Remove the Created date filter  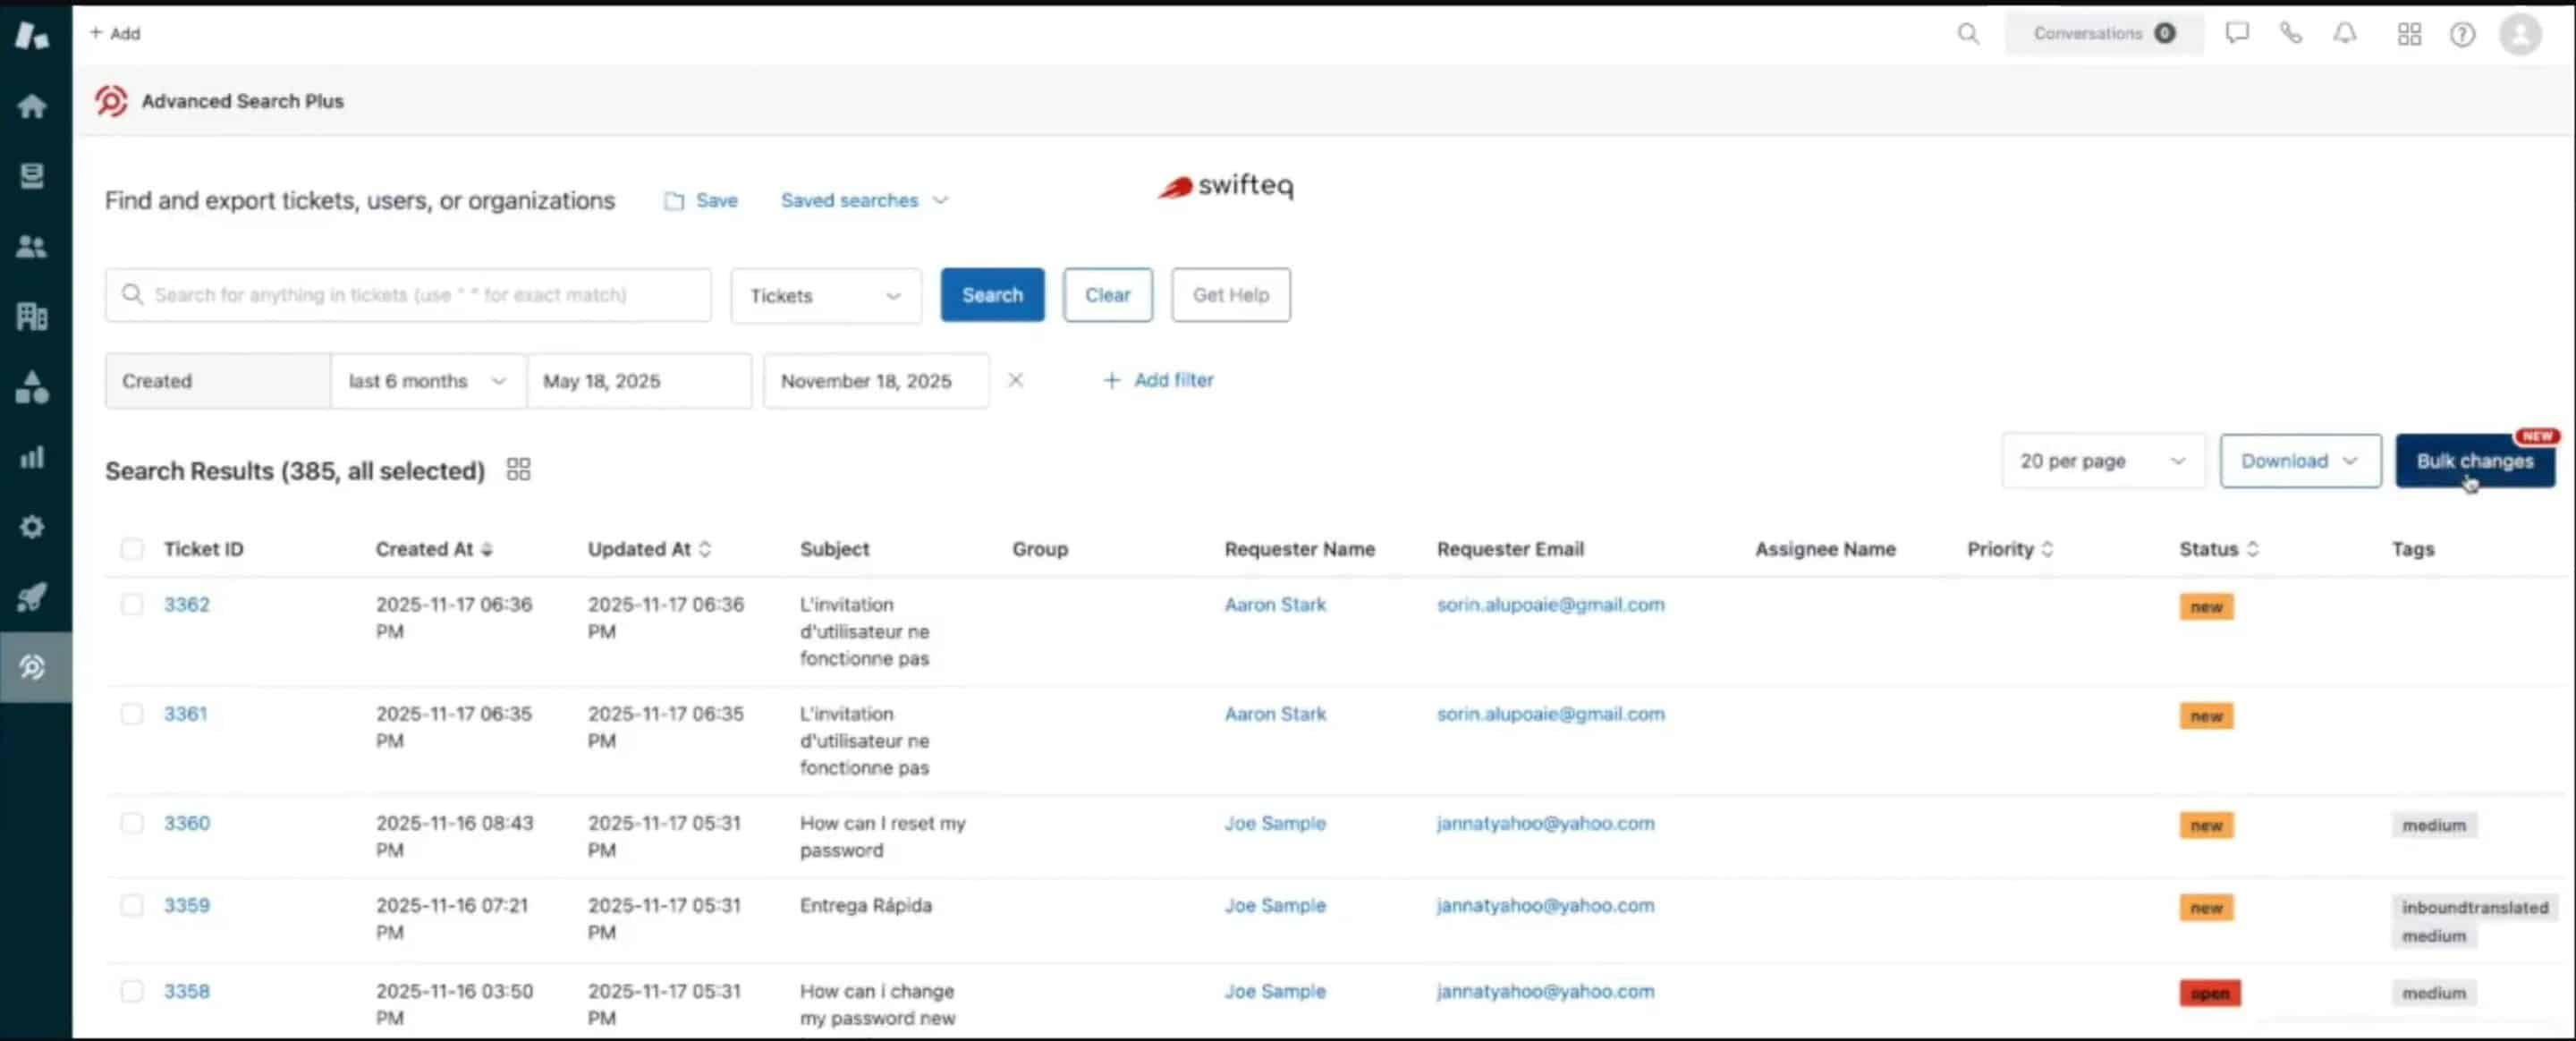(1015, 381)
